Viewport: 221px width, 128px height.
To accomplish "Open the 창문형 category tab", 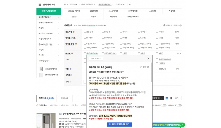I will click(74, 17).
